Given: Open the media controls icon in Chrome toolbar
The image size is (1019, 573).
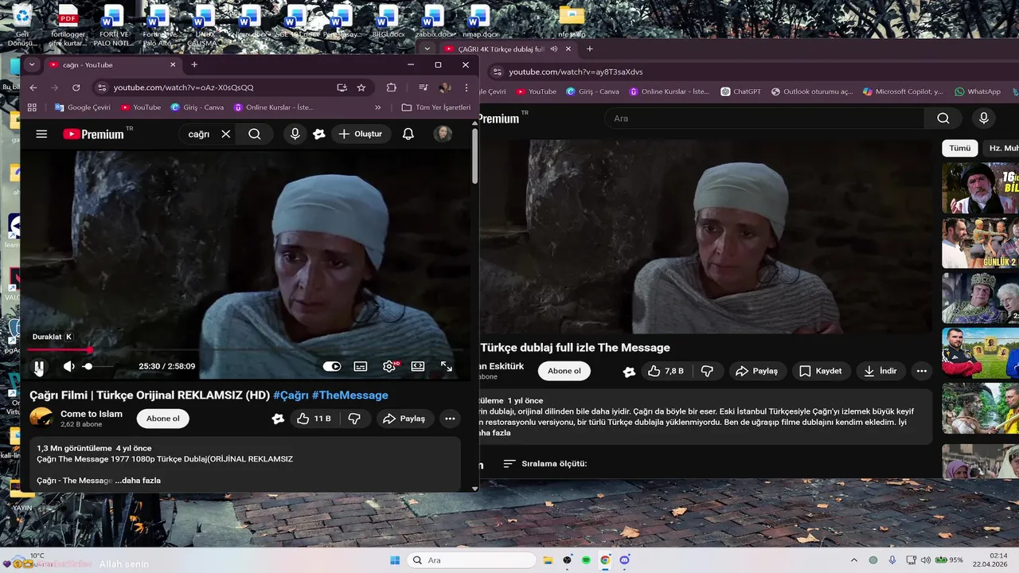Looking at the screenshot, I should tap(424, 88).
